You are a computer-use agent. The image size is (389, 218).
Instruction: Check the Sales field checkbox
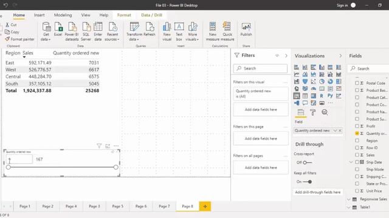click(357, 155)
